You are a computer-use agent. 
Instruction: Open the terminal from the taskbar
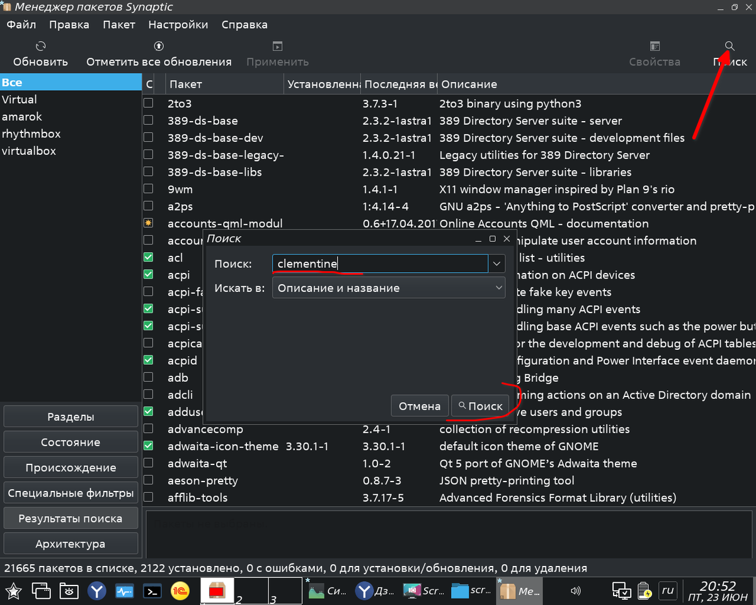[152, 591]
